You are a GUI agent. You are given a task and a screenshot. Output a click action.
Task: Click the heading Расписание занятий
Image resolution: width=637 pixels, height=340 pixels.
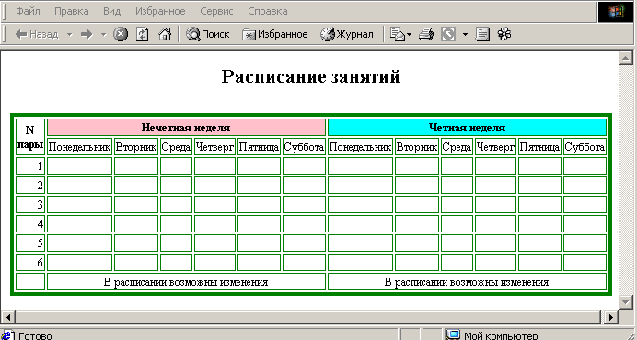[311, 76]
